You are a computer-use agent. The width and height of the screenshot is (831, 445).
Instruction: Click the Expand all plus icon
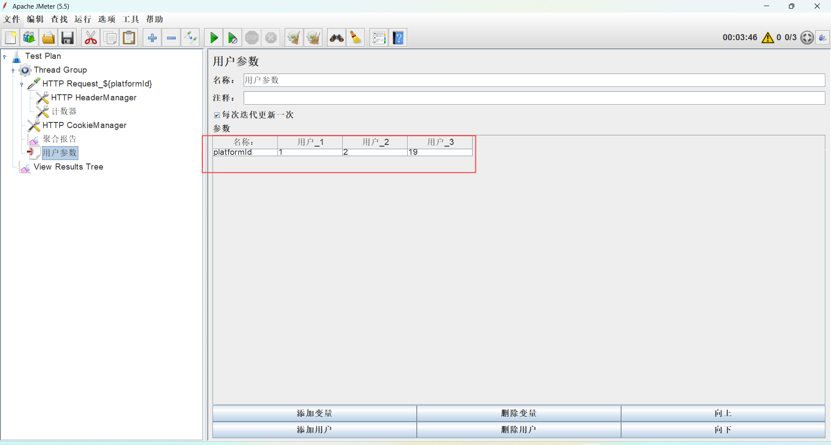pyautogui.click(x=152, y=38)
